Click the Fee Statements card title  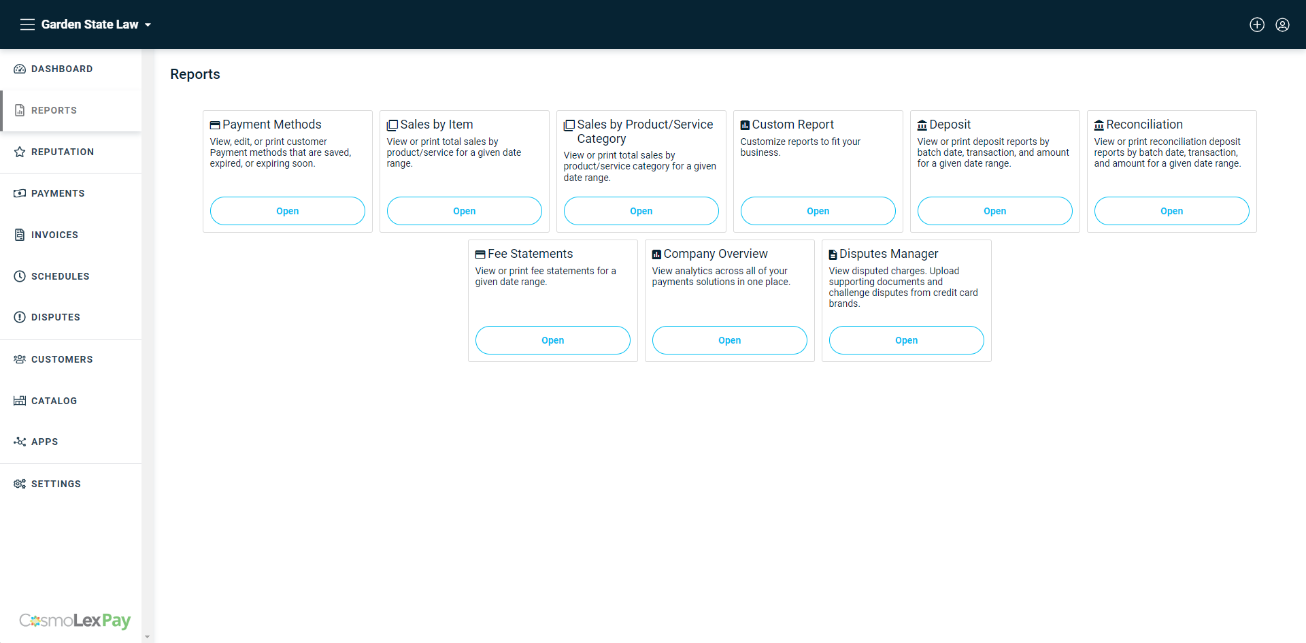tap(531, 254)
